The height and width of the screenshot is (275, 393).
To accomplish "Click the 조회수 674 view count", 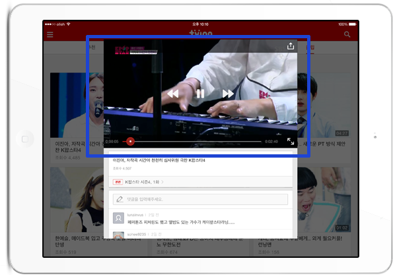I will 167,252.
